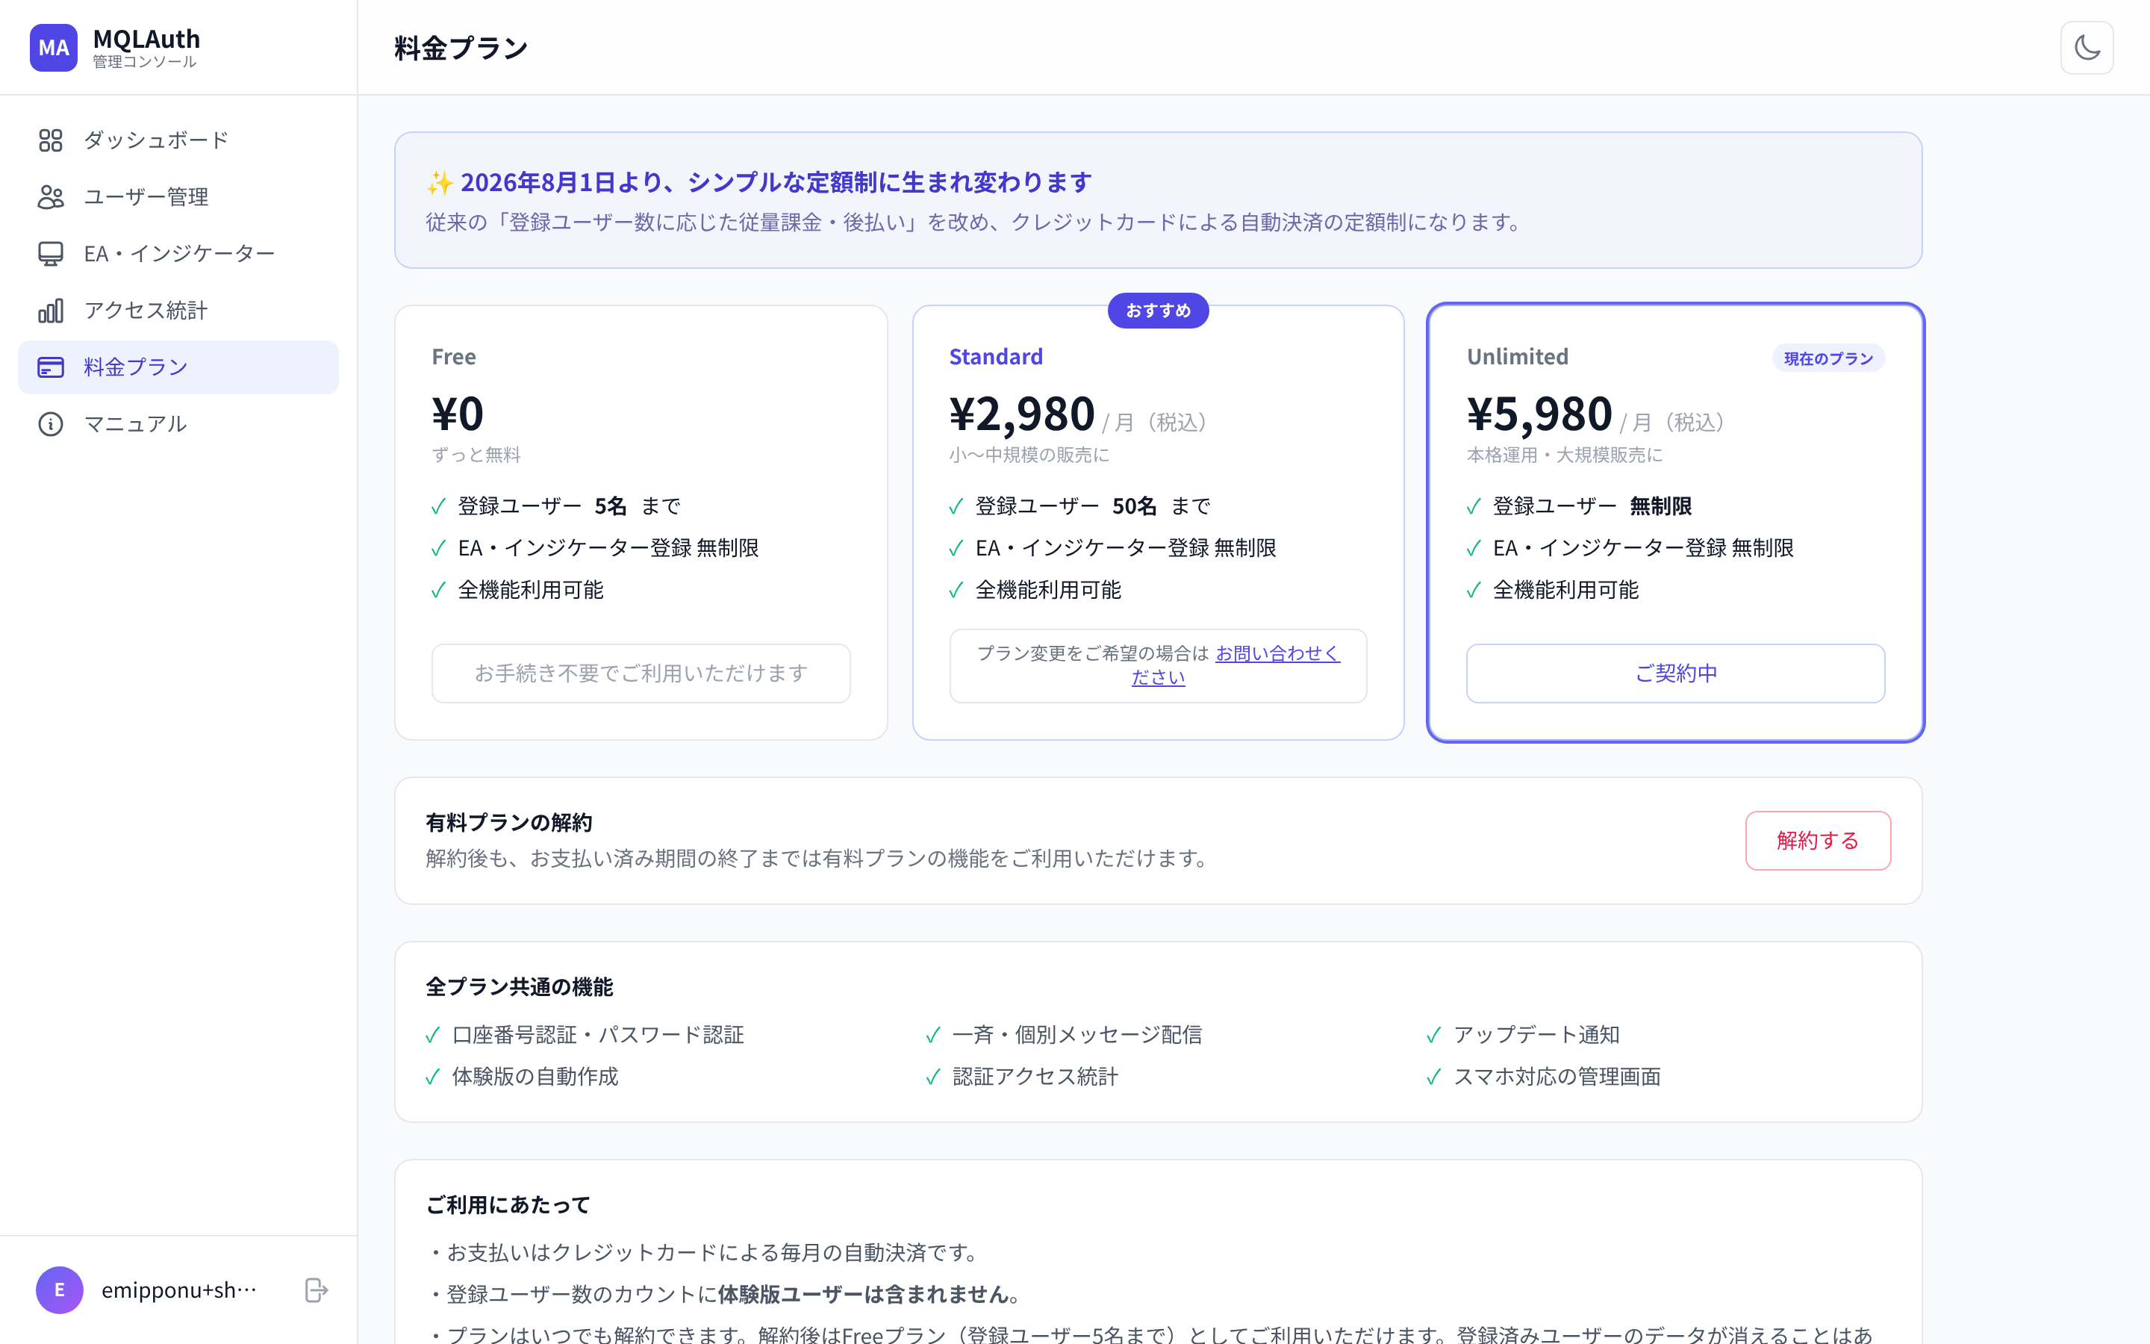Click 認証アクセス統計 in the common features
The height and width of the screenshot is (1344, 2150).
tap(1035, 1077)
